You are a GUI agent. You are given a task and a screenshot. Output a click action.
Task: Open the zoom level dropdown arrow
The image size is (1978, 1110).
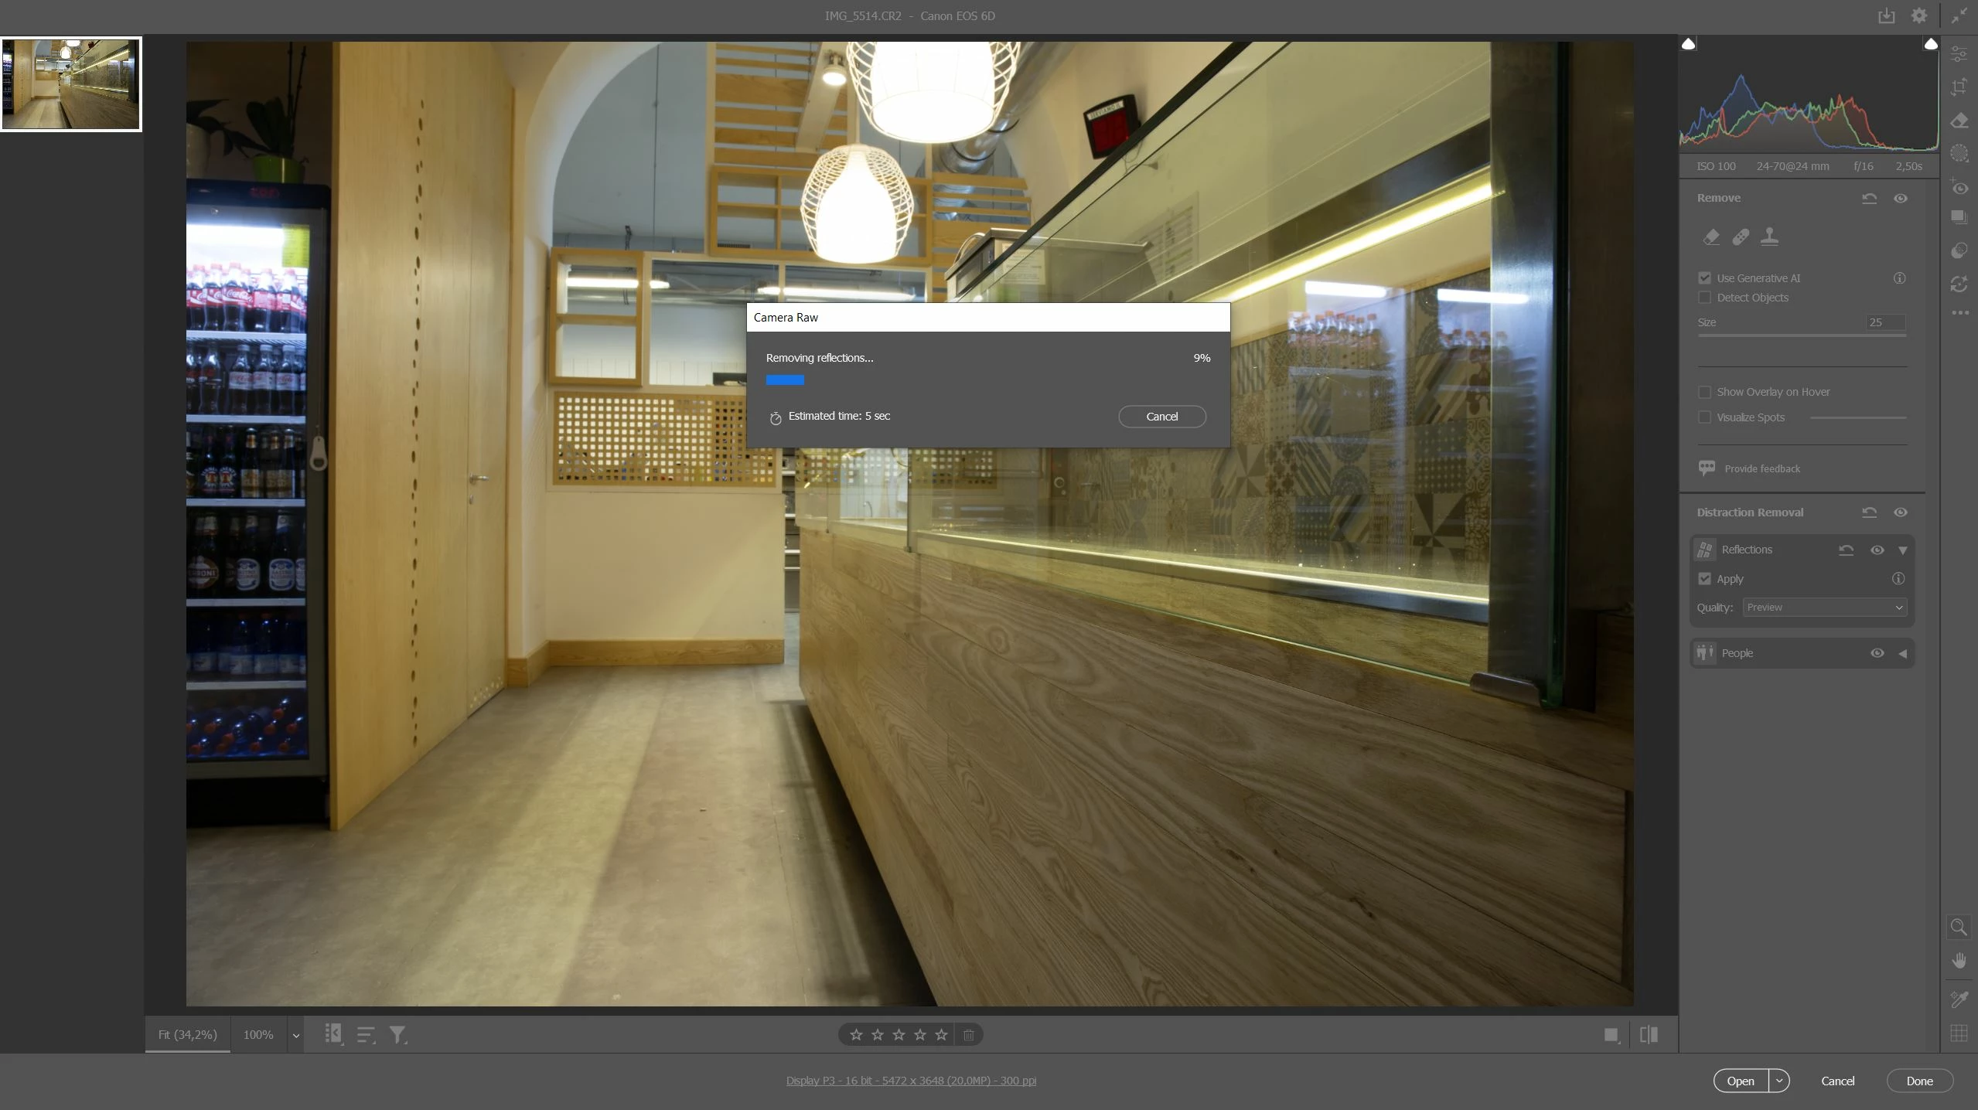click(x=295, y=1035)
